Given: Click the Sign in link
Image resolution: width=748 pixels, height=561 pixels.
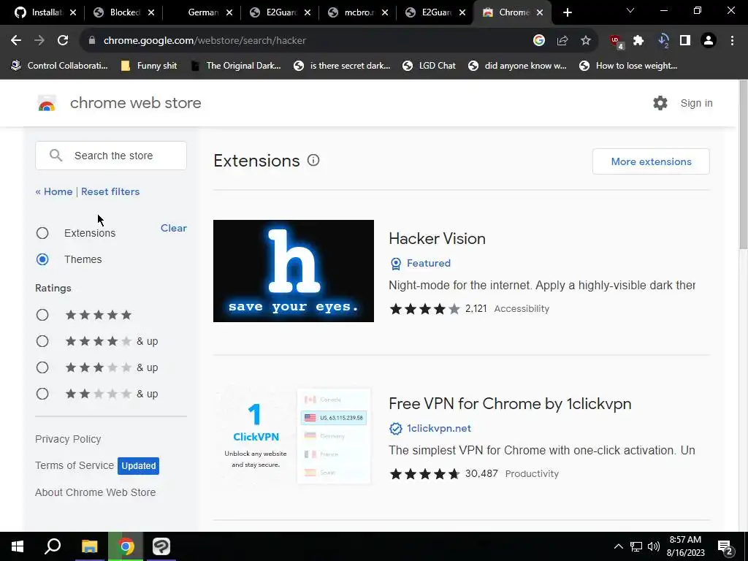Looking at the screenshot, I should coord(696,103).
